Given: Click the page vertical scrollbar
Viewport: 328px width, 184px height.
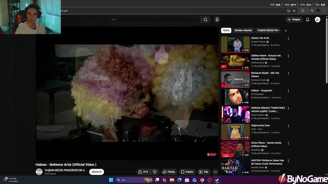Looking at the screenshot, I should pyautogui.click(x=326, y=51).
